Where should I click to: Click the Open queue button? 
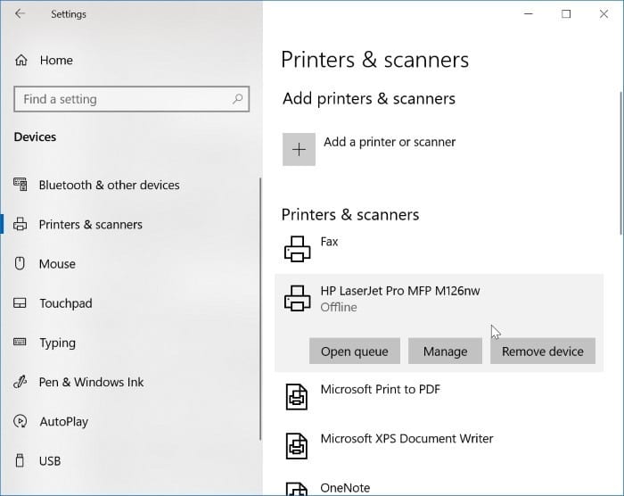click(355, 351)
